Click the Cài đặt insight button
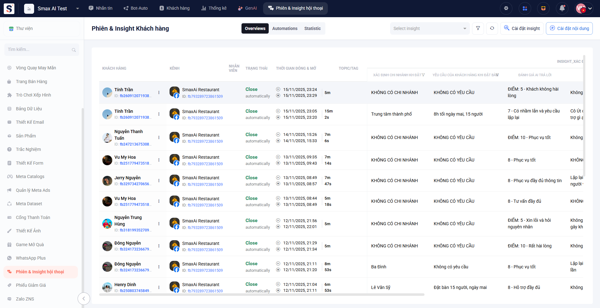The height and width of the screenshot is (308, 600). pos(521,28)
